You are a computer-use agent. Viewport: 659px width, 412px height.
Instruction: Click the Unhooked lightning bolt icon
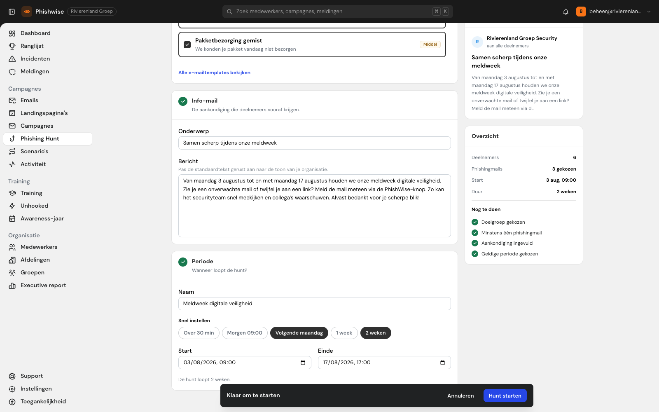click(12, 206)
